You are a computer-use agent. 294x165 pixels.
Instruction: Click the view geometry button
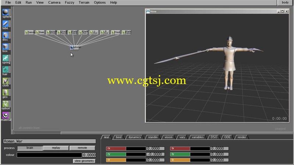click(84, 161)
